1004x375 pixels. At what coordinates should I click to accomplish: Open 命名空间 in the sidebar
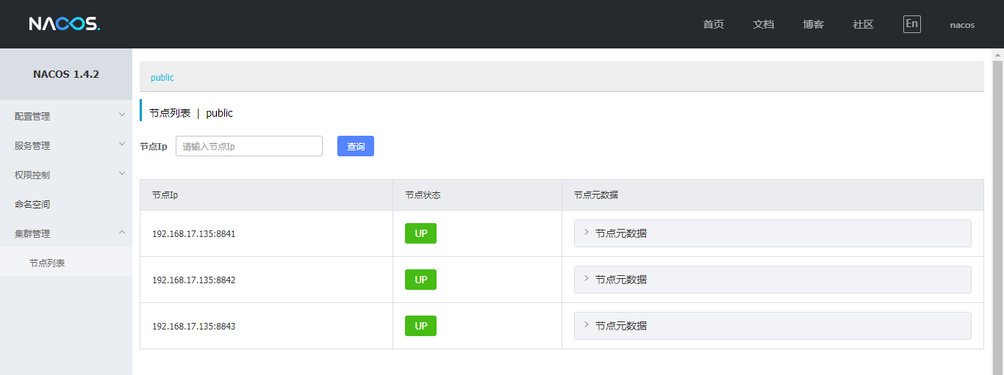coord(32,204)
